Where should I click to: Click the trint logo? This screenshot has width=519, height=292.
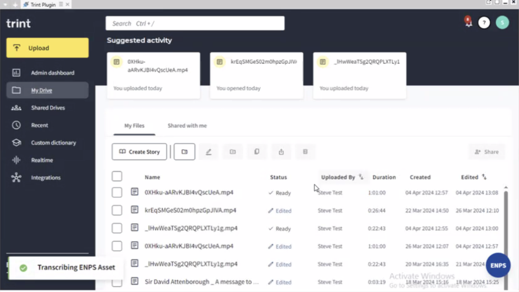pos(18,23)
